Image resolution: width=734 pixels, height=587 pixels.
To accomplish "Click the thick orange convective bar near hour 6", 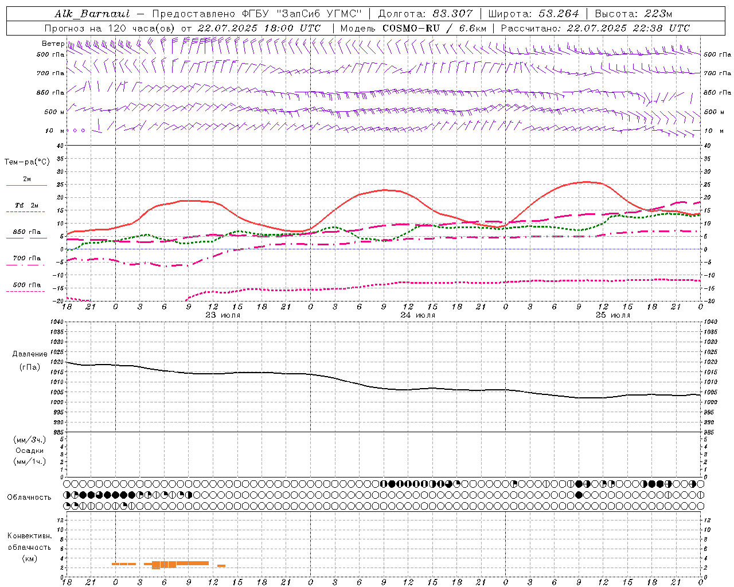I will click(x=164, y=565).
